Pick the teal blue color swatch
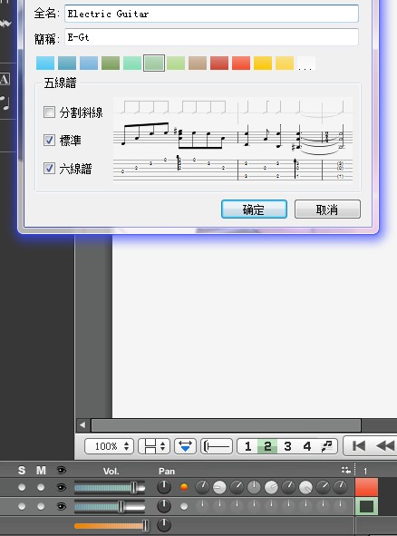Viewport: 397px width, 536px height. coord(67,63)
